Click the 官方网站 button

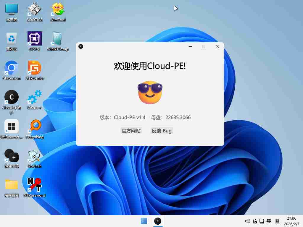(131, 131)
